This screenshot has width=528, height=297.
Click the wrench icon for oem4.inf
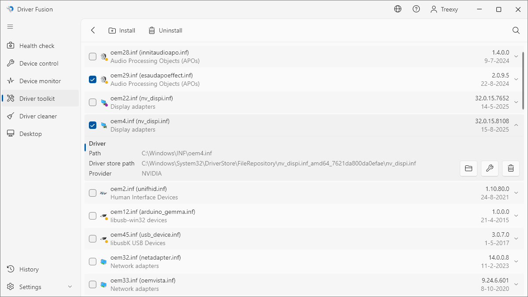[x=489, y=168]
